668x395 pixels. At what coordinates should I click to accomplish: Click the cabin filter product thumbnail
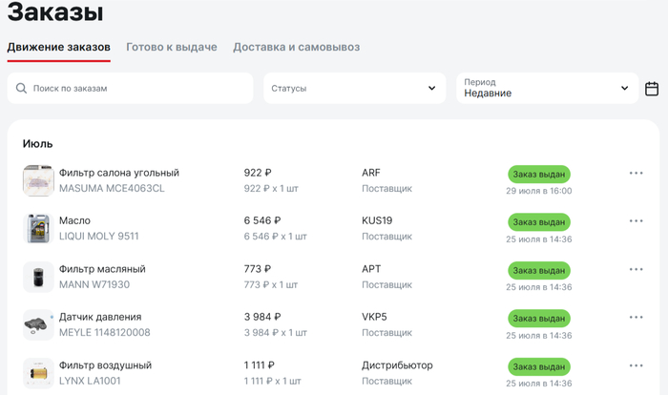38,180
